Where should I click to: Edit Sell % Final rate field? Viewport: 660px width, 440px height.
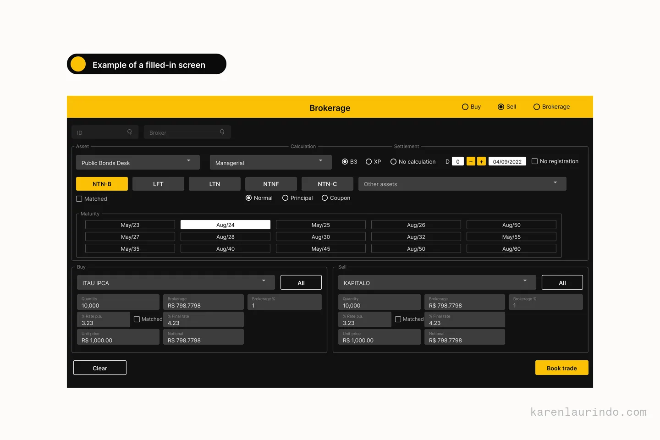coord(465,319)
